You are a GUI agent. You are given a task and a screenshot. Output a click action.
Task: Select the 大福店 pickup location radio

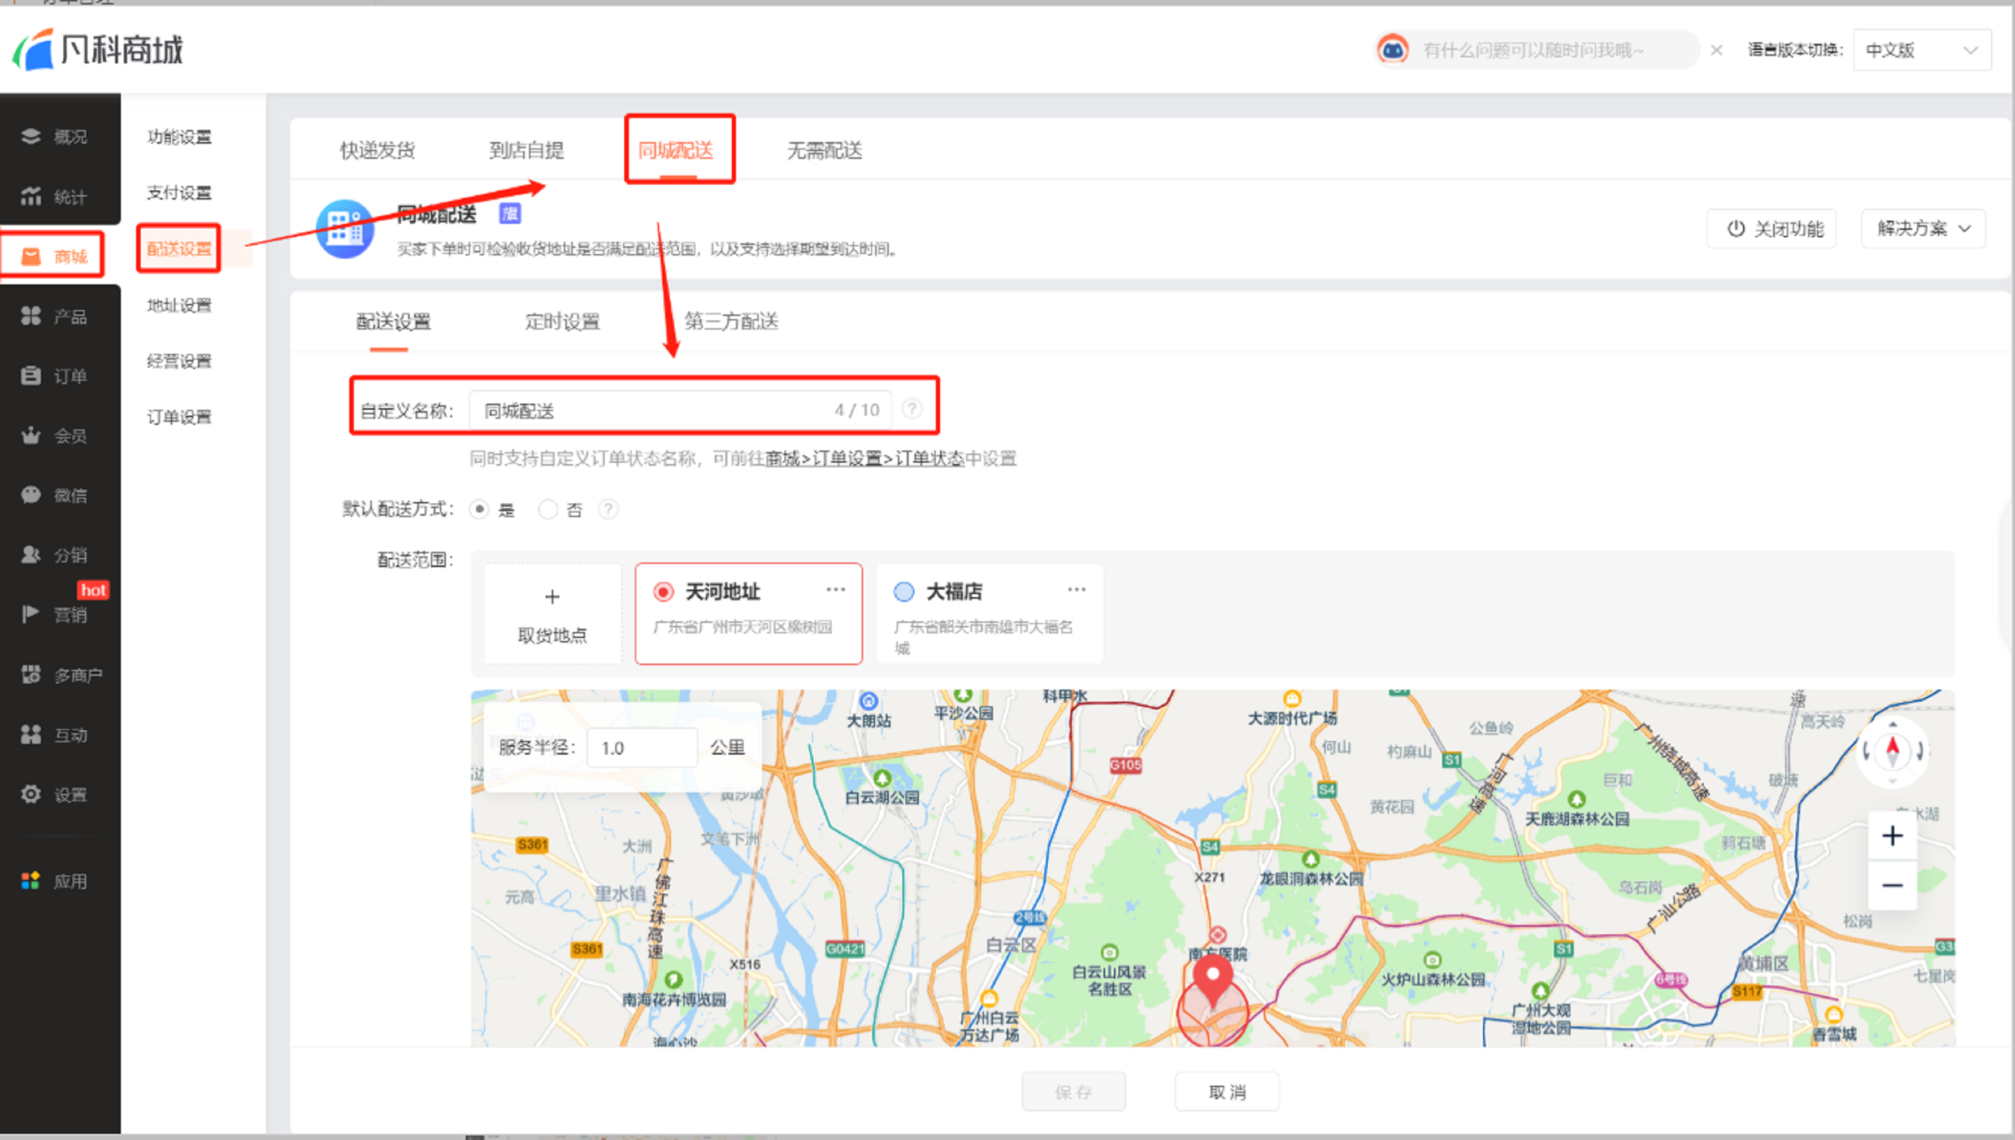pyautogui.click(x=903, y=591)
